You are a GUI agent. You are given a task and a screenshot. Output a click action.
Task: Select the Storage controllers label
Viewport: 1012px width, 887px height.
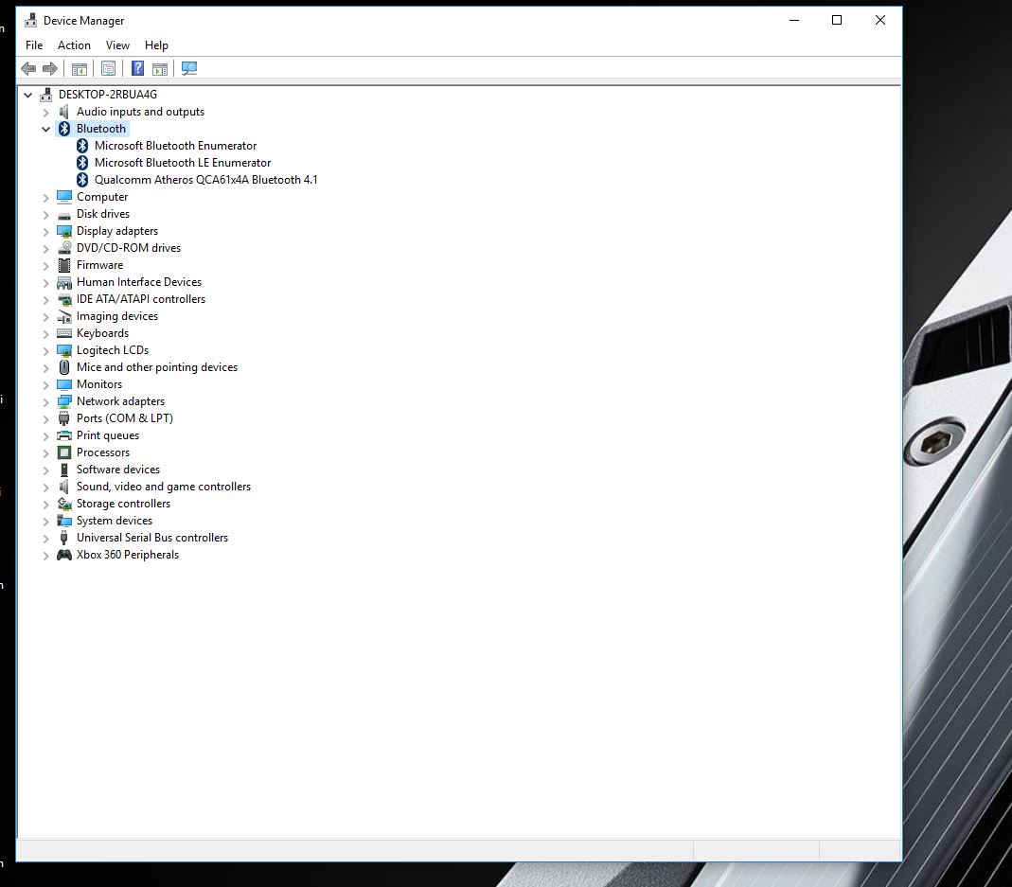click(x=123, y=504)
